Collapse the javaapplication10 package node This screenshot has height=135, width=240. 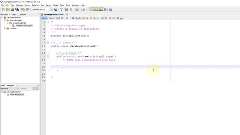(7, 23)
